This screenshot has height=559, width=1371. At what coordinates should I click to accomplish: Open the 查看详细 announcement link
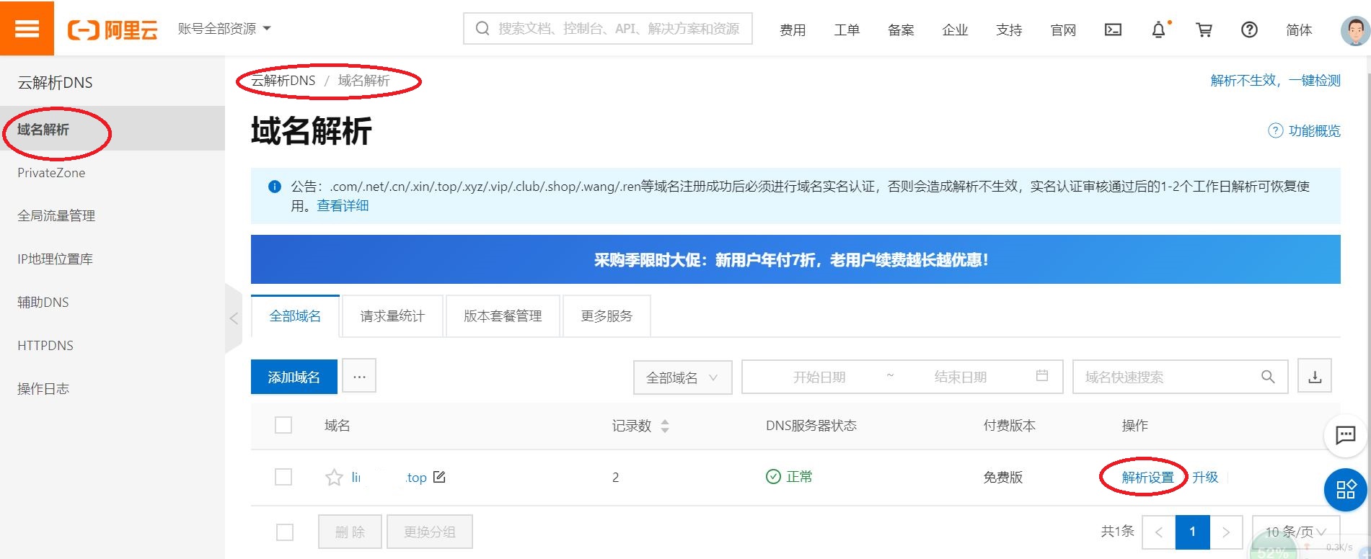click(343, 206)
